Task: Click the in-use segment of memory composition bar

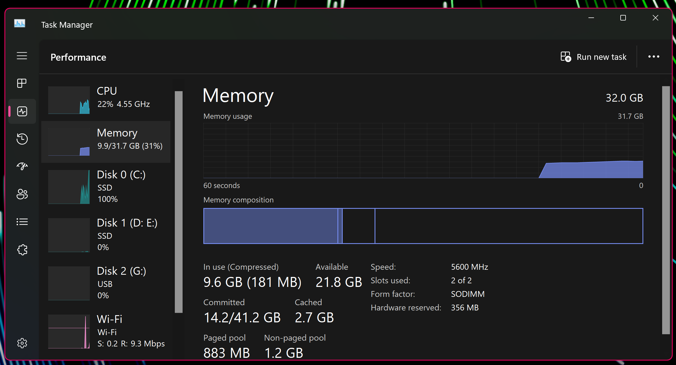Action: click(x=270, y=226)
